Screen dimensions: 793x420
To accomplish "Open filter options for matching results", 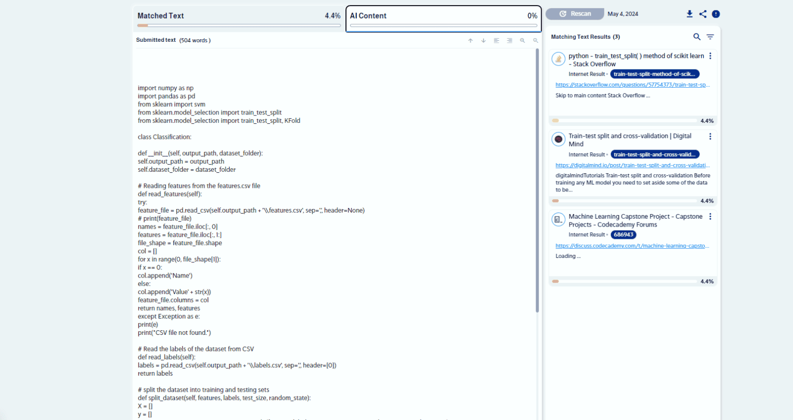I will [710, 37].
